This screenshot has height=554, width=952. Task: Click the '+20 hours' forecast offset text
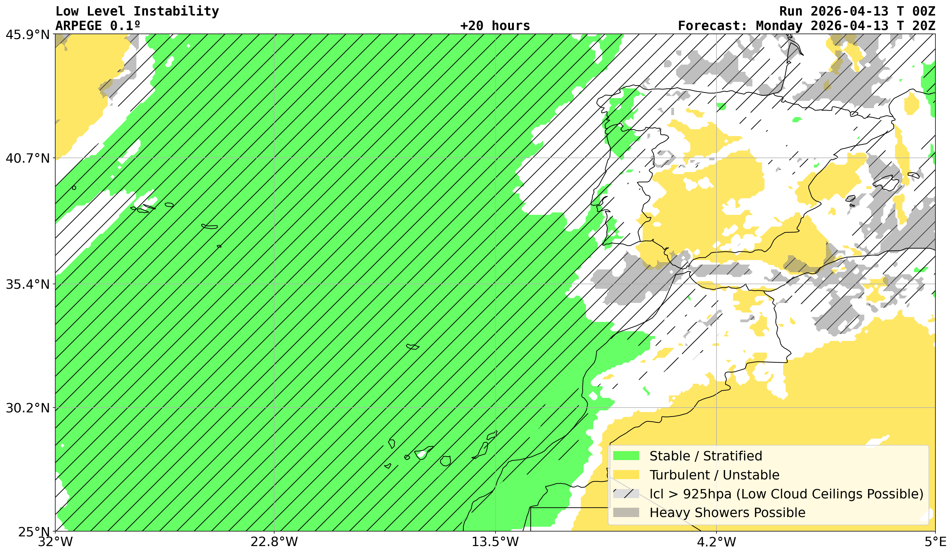[495, 26]
